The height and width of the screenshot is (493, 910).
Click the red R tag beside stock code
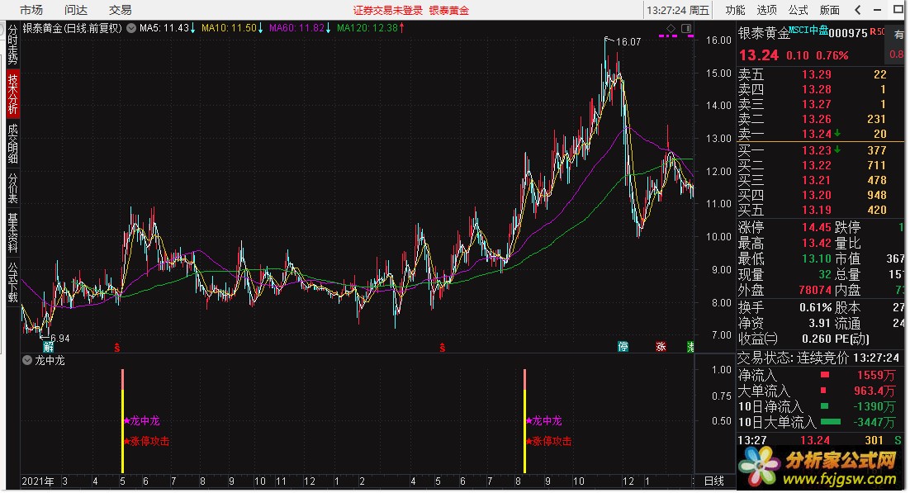(872, 31)
